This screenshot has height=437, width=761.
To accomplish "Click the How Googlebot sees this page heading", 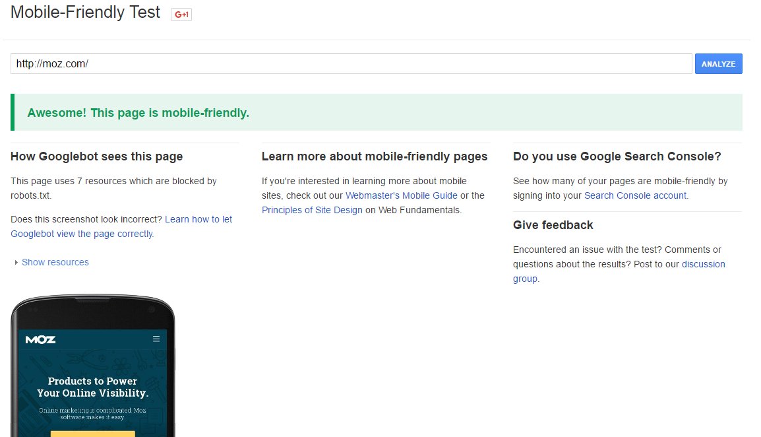I will coord(96,156).
